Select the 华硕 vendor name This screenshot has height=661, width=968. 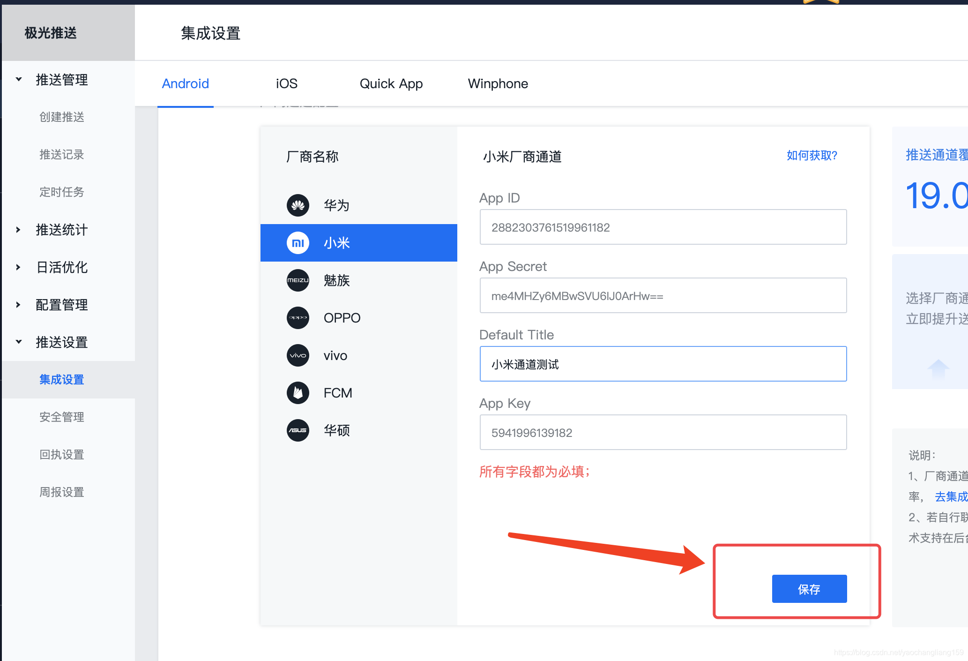(336, 430)
